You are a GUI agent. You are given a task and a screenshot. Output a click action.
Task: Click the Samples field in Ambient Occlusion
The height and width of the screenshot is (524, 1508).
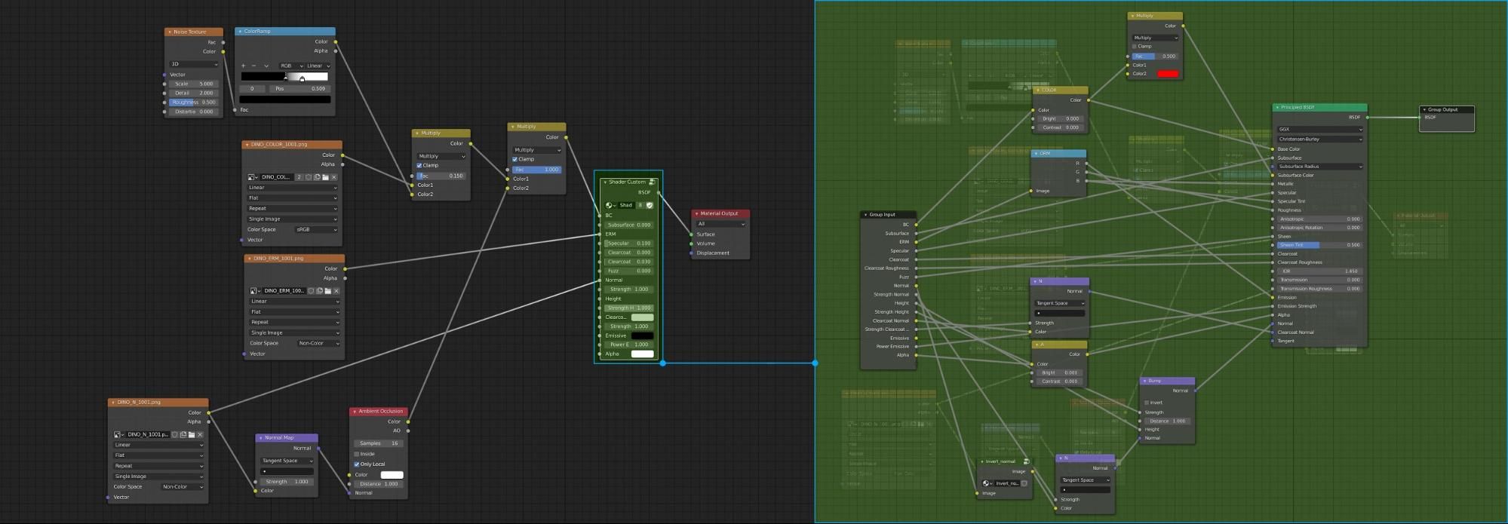point(379,443)
